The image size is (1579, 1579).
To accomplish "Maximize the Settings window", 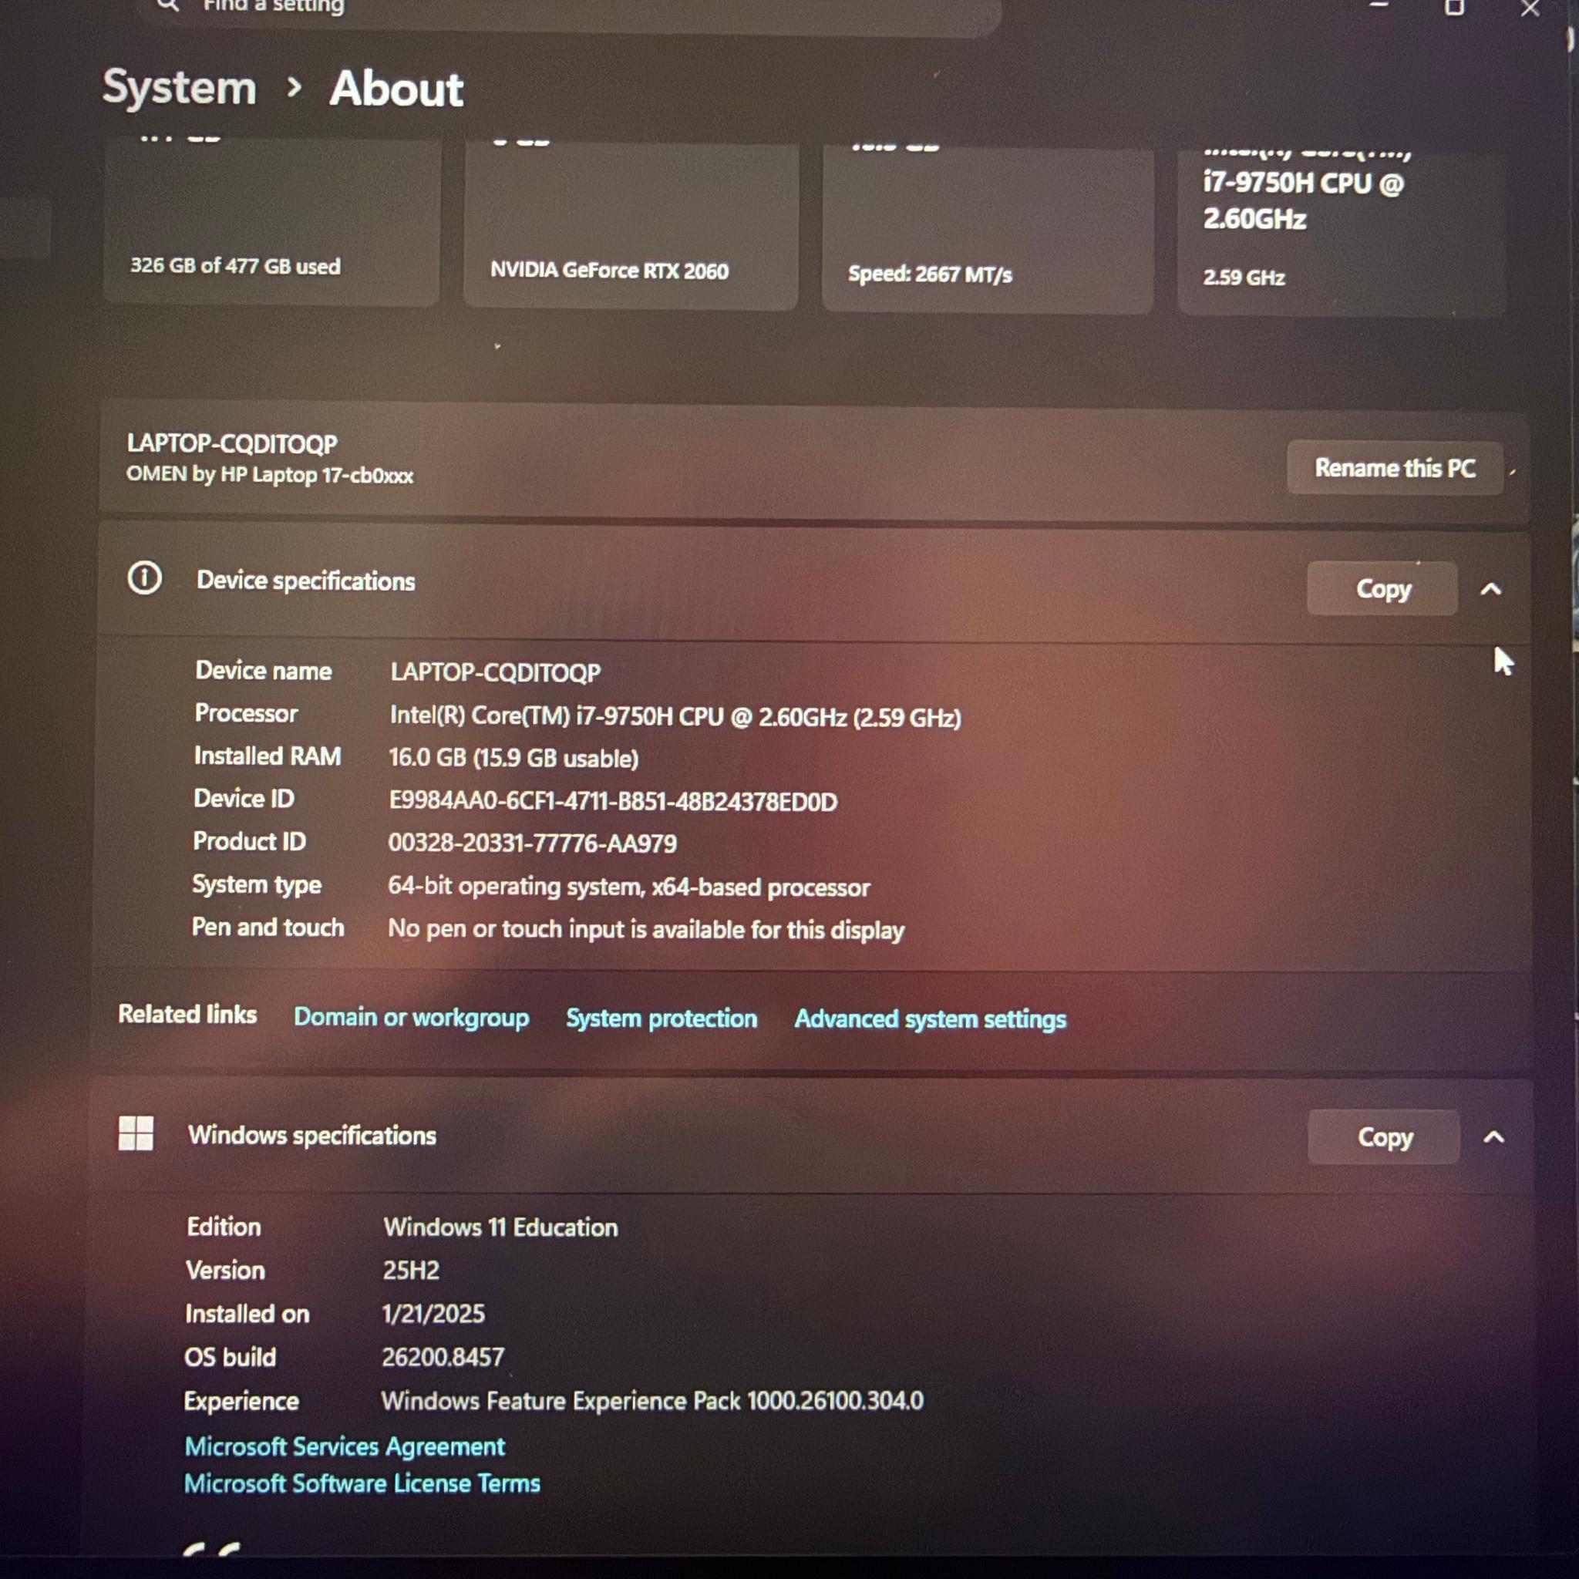I will pos(1455,6).
